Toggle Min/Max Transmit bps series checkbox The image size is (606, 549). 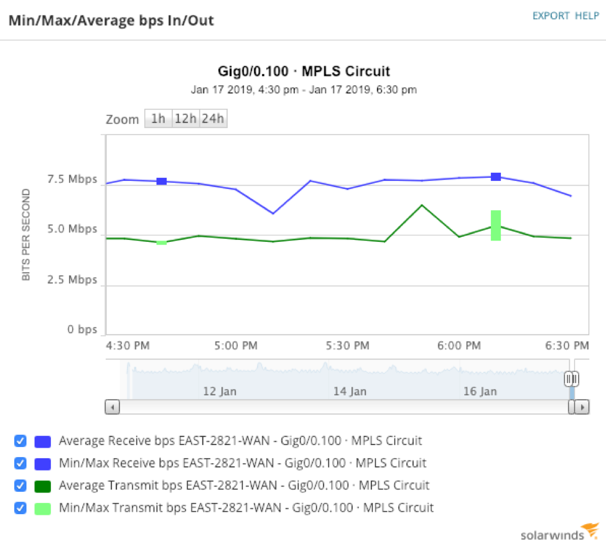point(20,508)
